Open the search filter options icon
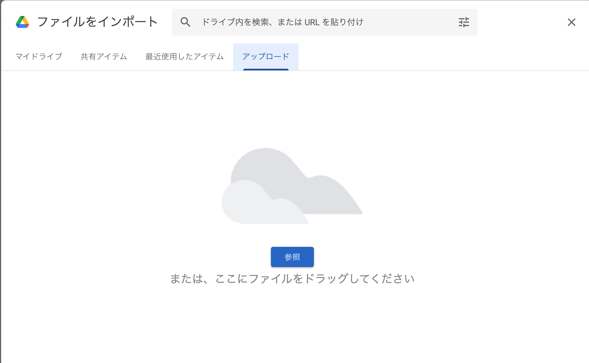 (464, 22)
